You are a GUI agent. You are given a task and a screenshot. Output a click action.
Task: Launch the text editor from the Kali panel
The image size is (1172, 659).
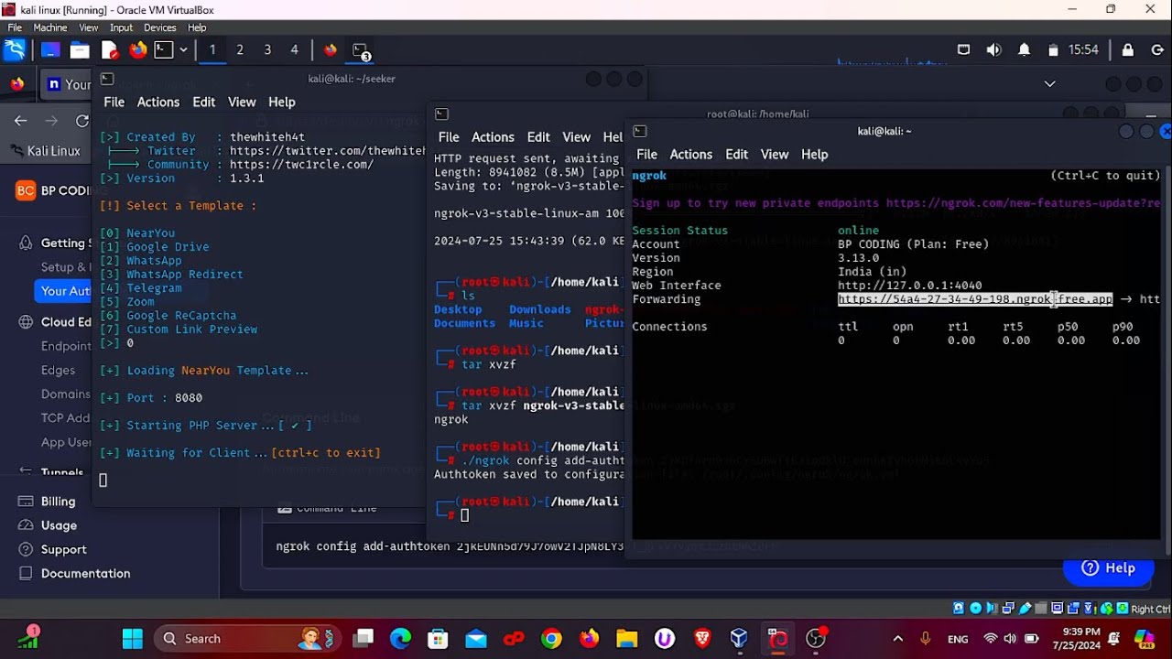[109, 49]
